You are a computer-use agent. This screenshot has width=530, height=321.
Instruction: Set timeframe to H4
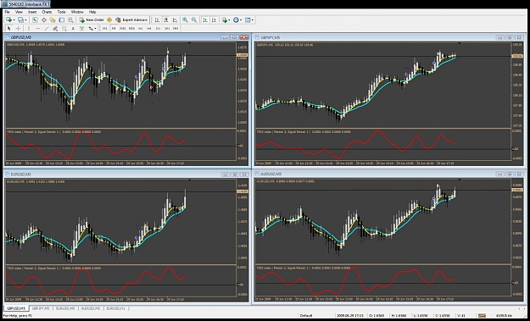[149, 28]
